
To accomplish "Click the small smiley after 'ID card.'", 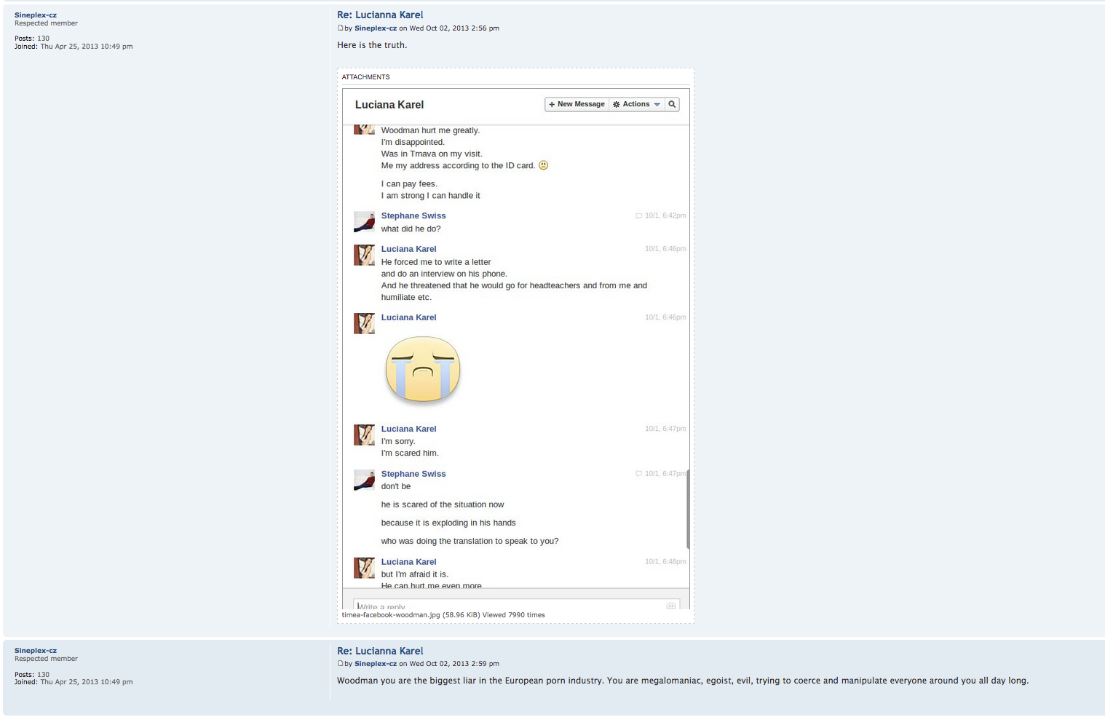I will (543, 165).
